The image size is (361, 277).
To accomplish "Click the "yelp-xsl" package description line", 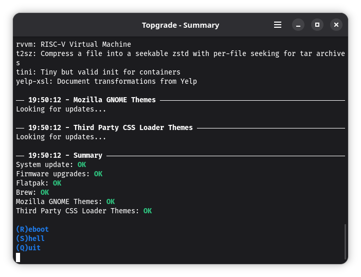I will coord(106,81).
